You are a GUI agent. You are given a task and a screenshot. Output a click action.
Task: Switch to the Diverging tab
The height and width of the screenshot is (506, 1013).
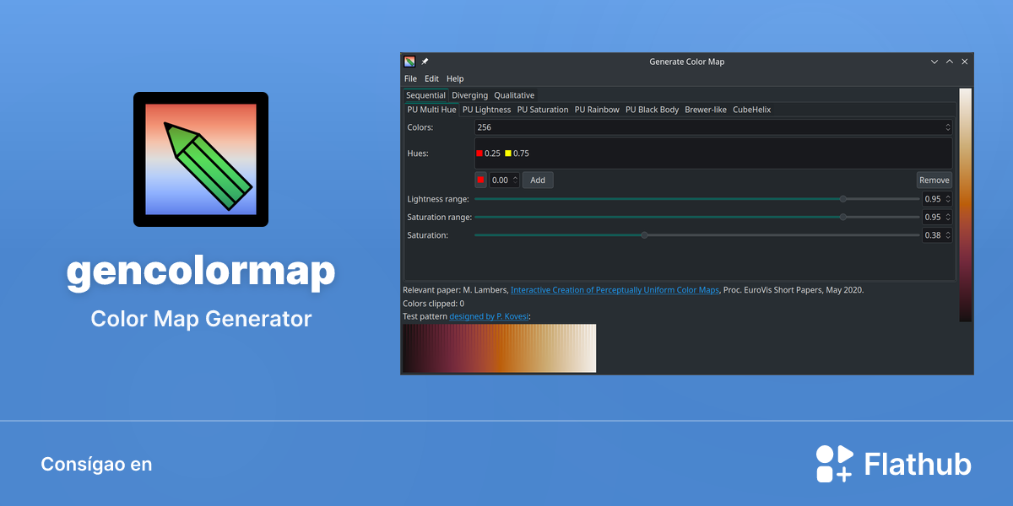pos(469,95)
